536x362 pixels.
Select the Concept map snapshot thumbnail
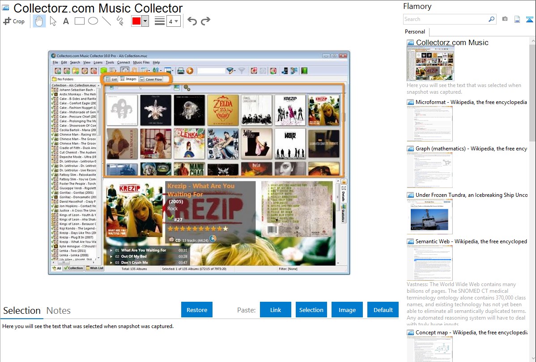[430, 350]
